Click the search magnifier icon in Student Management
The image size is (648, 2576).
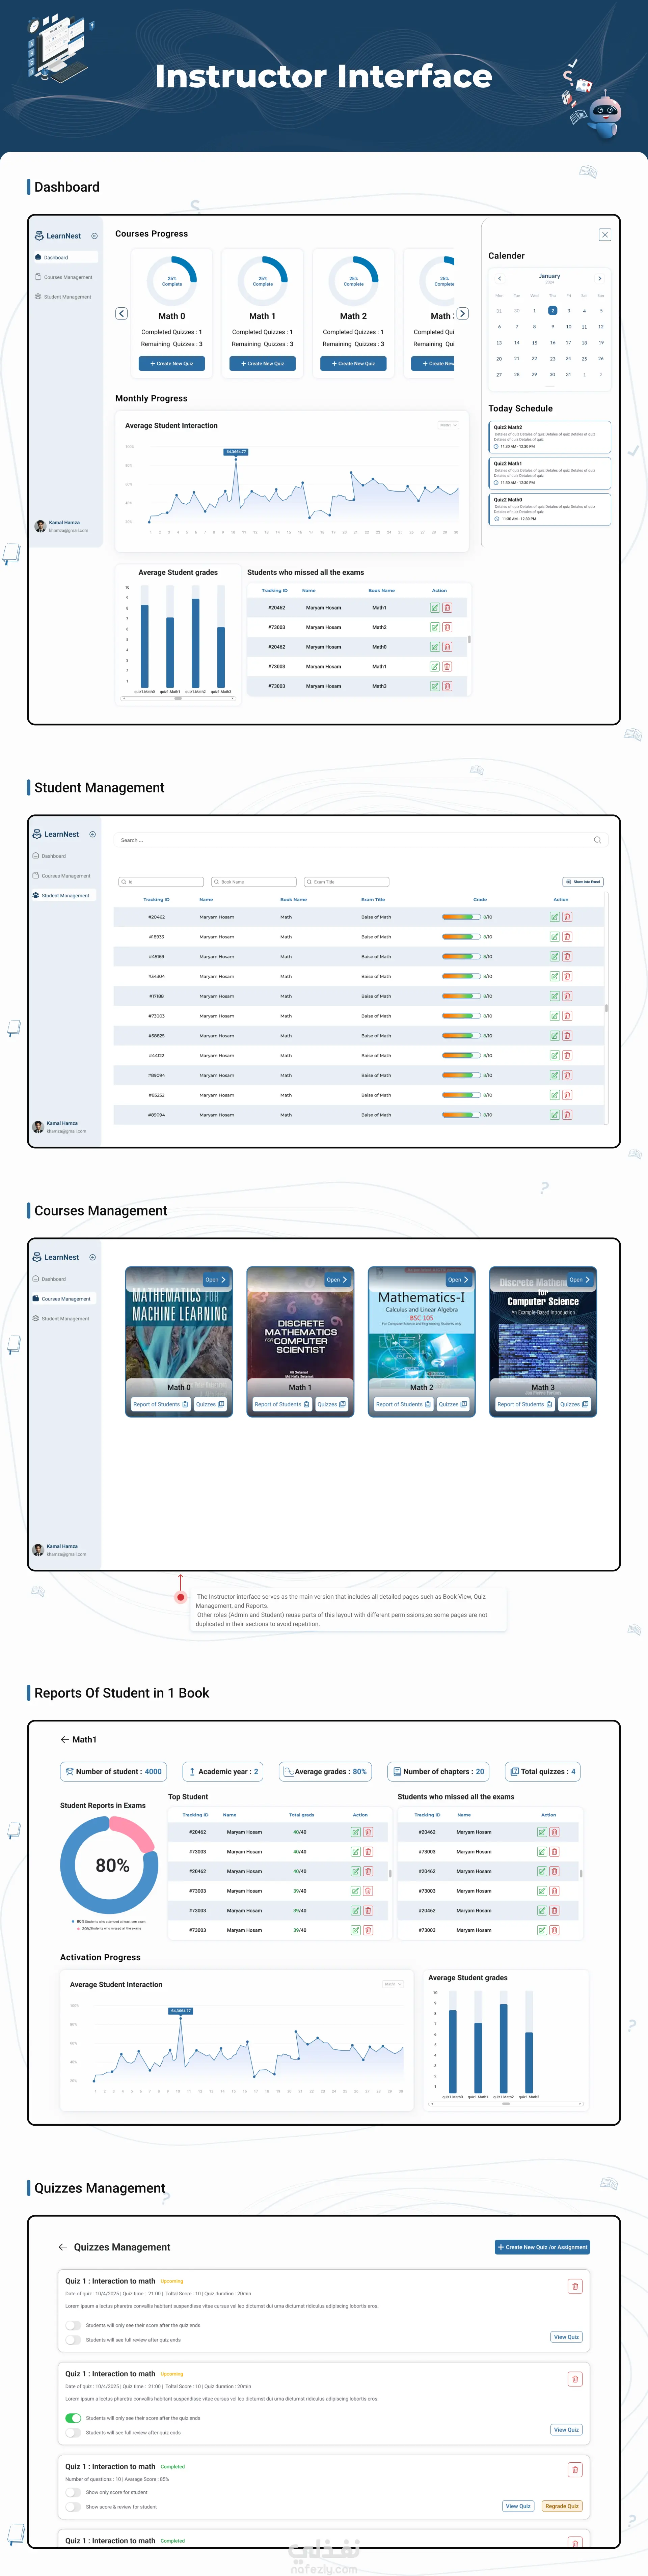pos(597,840)
